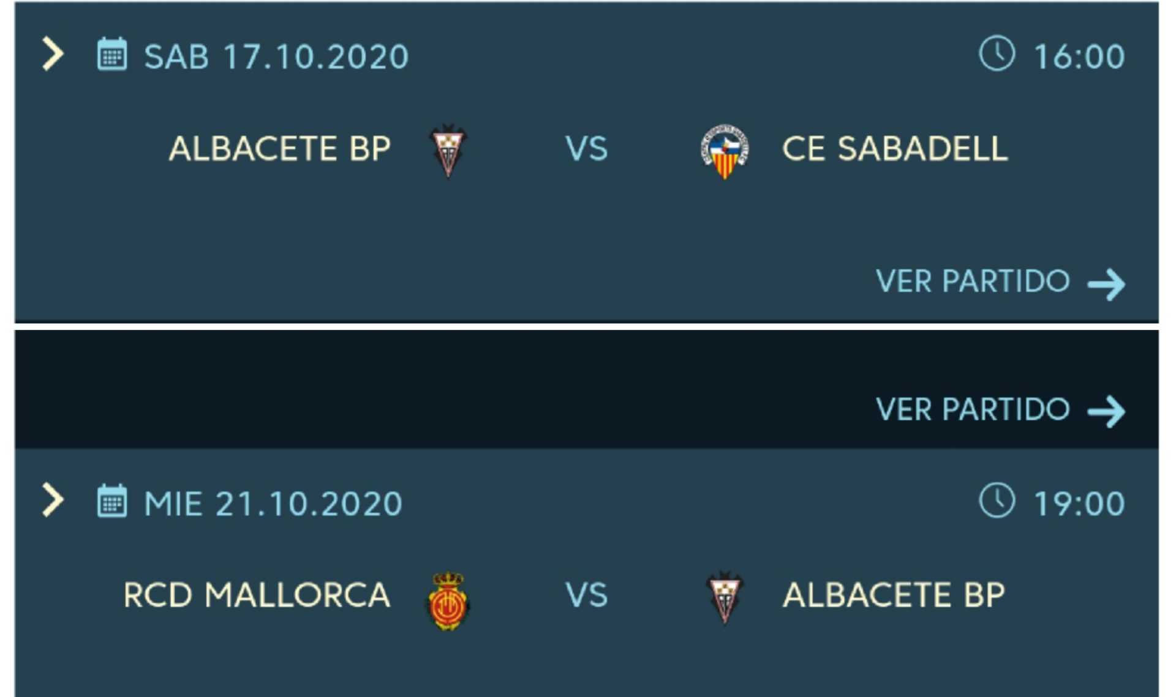Click the CE Sabadell club crest

coord(725,151)
